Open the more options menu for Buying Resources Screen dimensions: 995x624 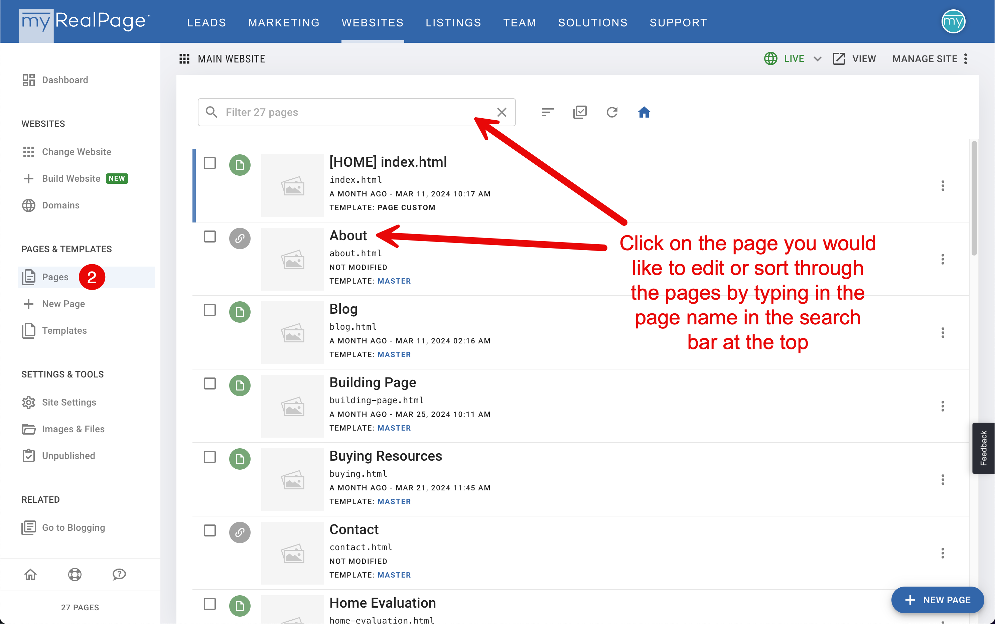point(943,480)
